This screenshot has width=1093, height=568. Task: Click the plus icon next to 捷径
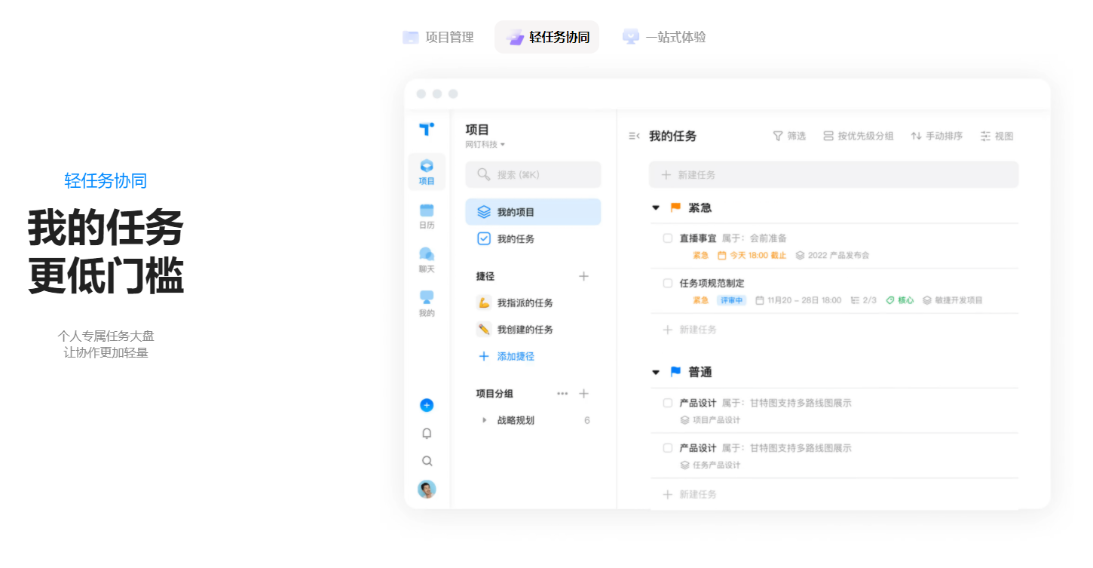pos(583,276)
